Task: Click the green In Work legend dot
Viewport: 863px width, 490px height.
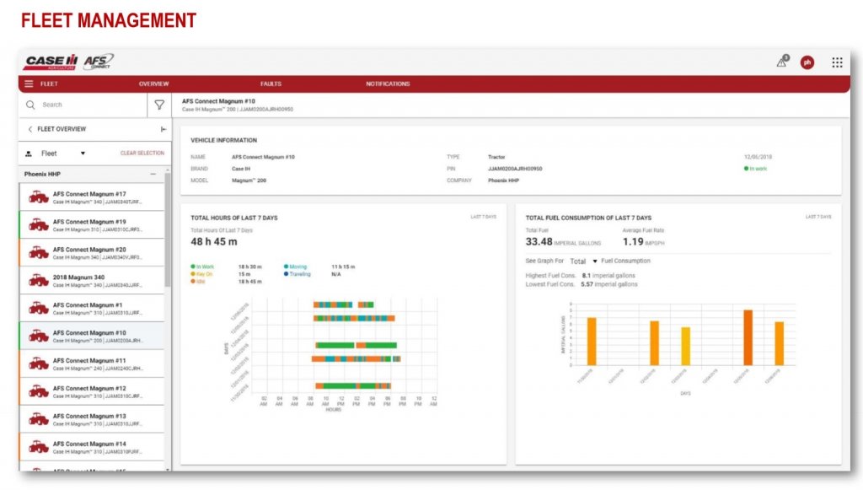Action: coord(193,267)
